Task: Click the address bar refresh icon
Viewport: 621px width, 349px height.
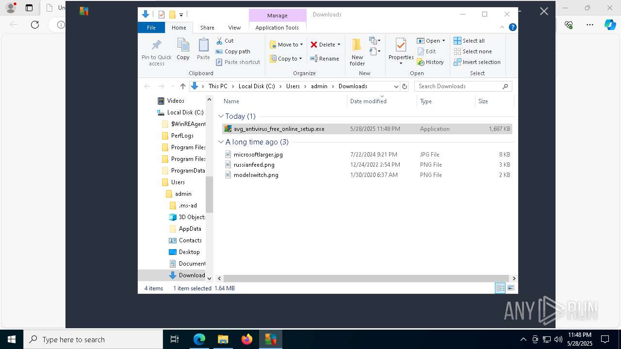Action: click(x=405, y=86)
